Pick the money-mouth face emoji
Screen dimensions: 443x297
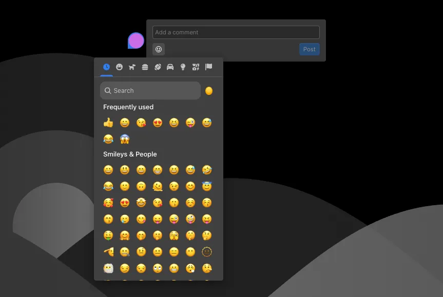click(108, 235)
